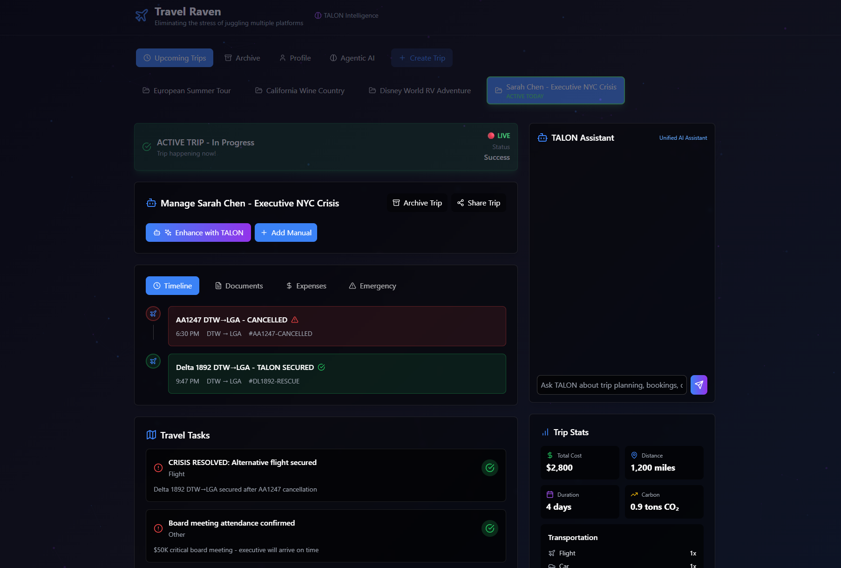Click the red warning icon on AA1247
841x568 pixels.
pos(295,320)
